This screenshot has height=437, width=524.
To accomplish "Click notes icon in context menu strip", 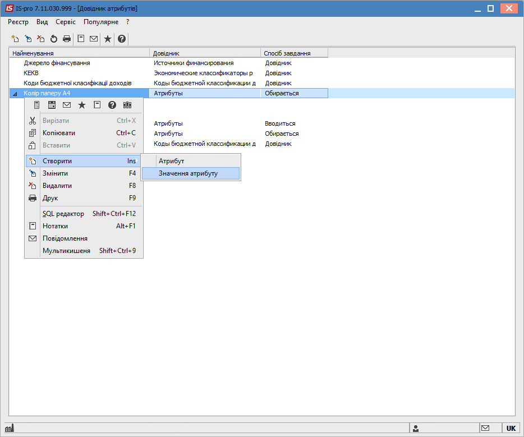I will pyautogui.click(x=97, y=105).
